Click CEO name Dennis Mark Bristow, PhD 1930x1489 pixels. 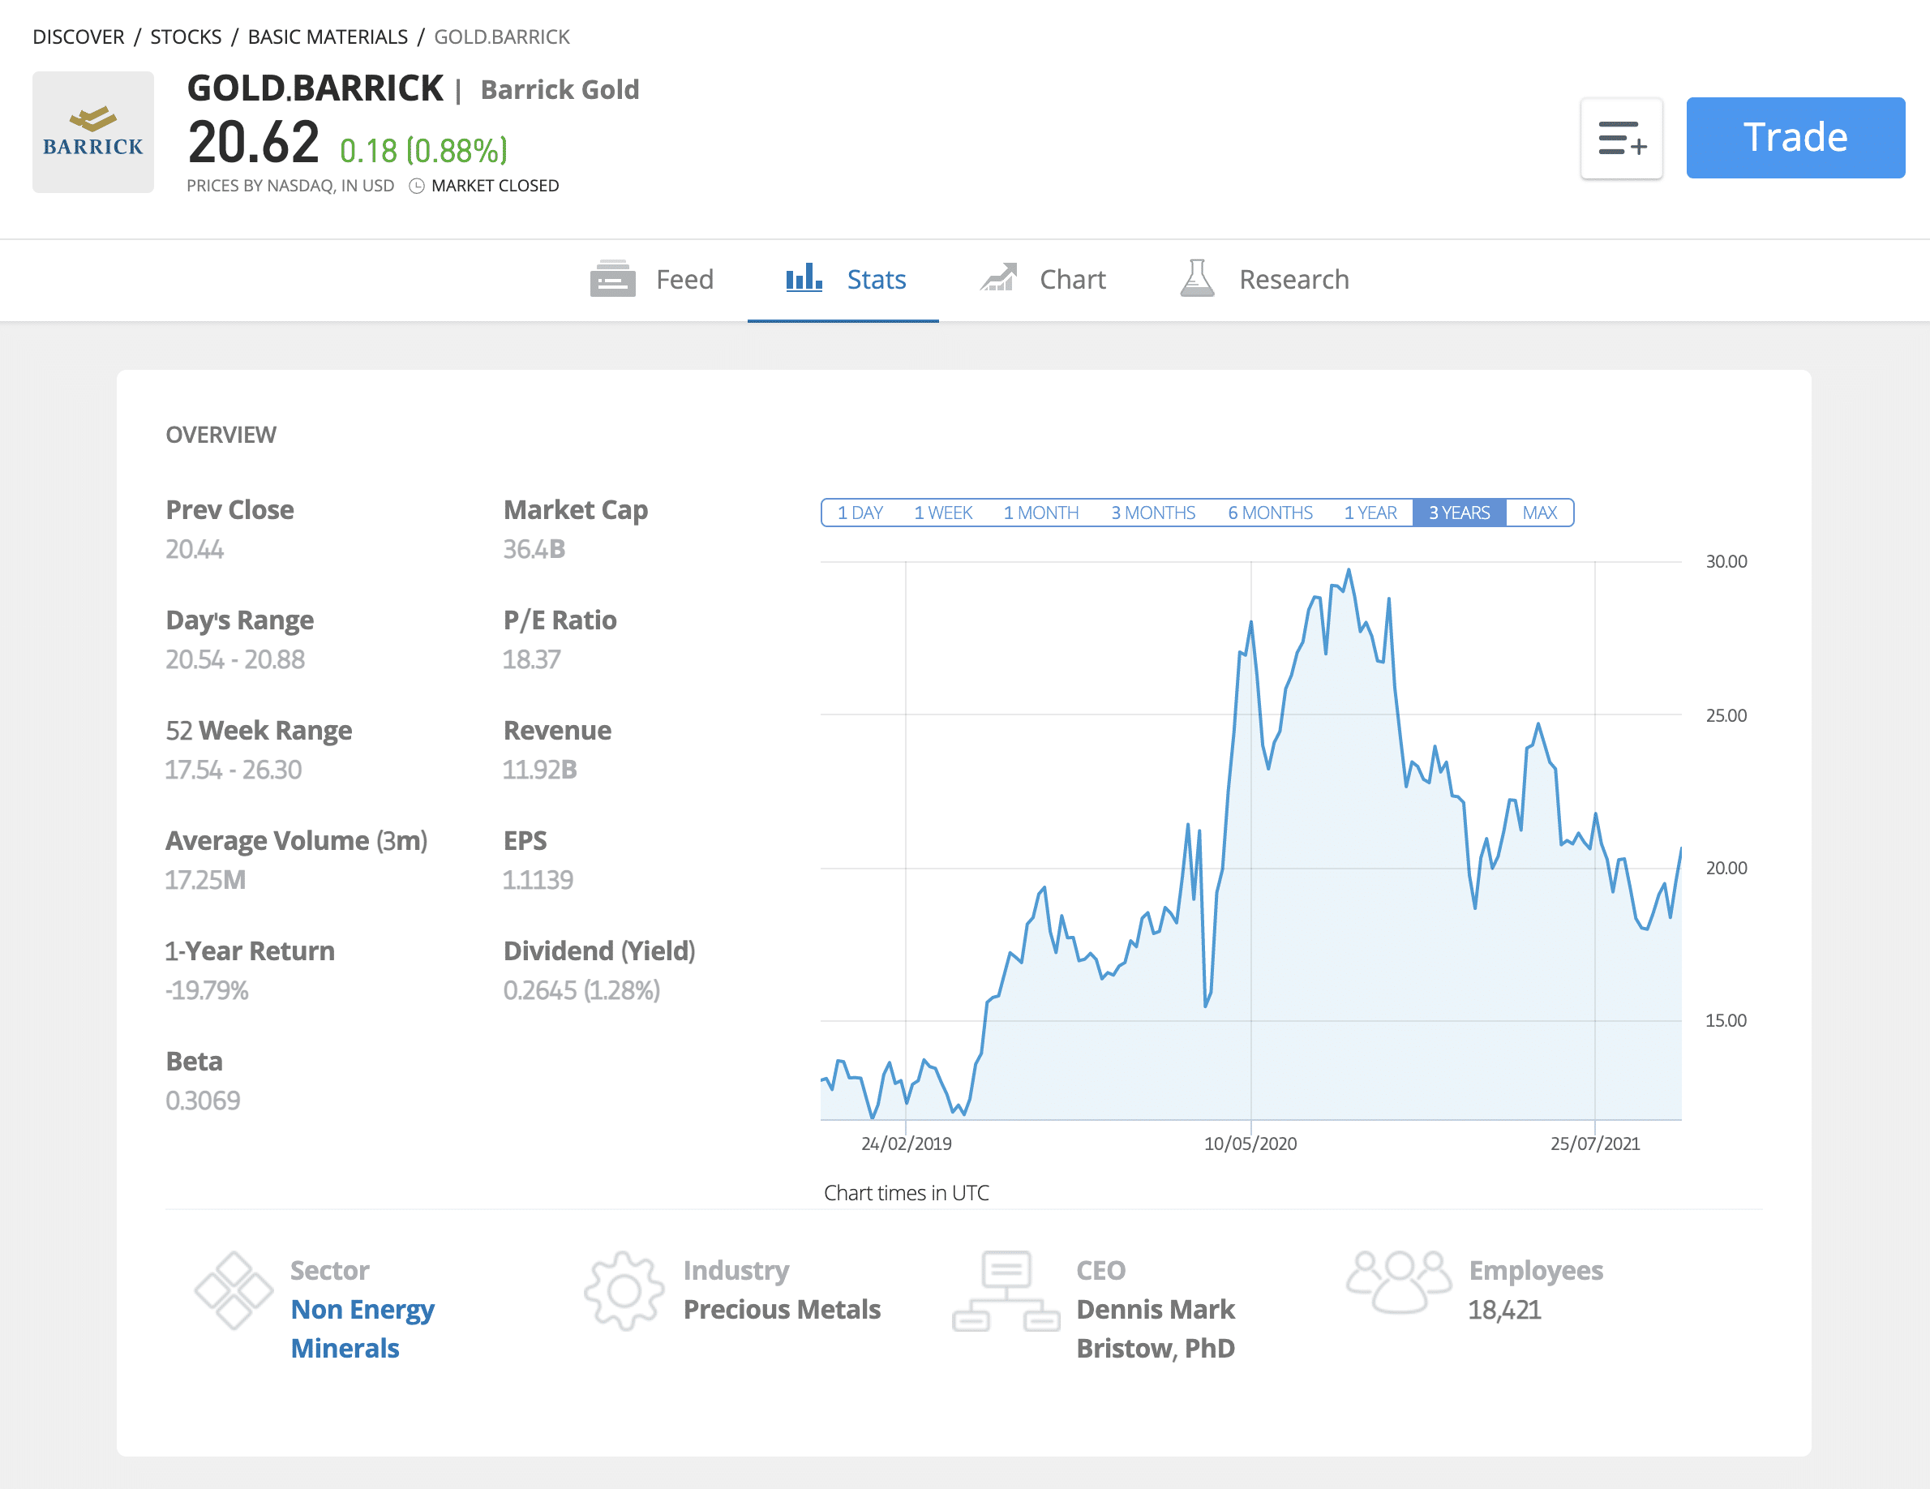coord(1155,1328)
